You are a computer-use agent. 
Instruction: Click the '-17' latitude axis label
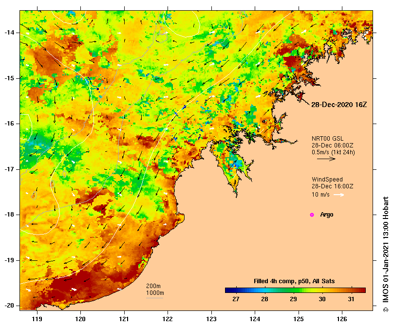[x=9, y=169]
